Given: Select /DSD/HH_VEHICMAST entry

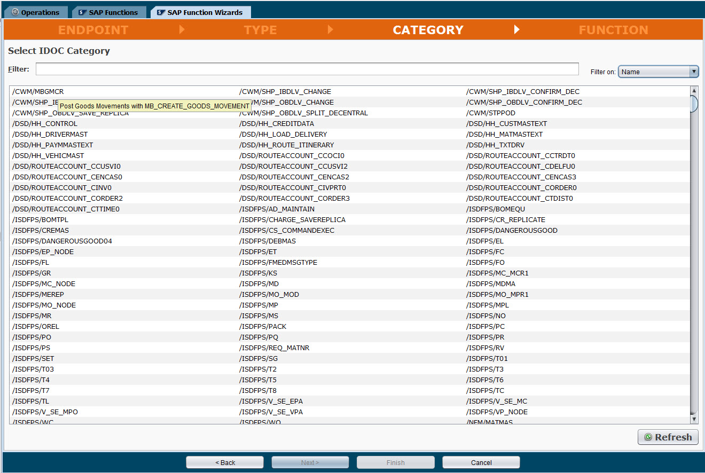Looking at the screenshot, I should click(x=48, y=156).
